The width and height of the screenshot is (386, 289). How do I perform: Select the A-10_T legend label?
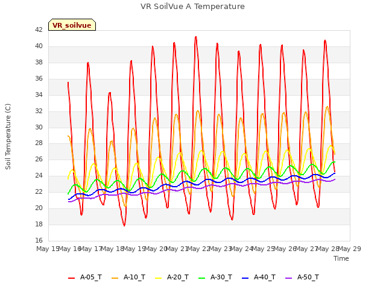point(134,278)
